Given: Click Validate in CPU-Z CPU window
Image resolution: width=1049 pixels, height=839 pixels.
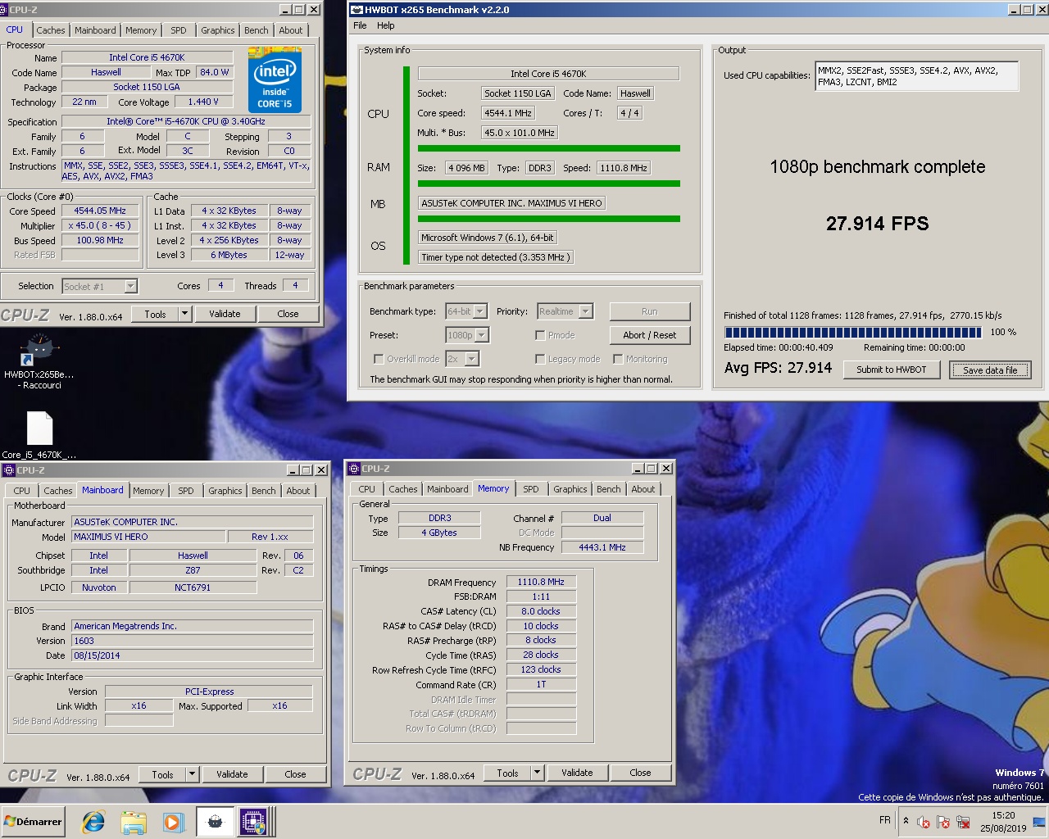Looking at the screenshot, I should click(225, 314).
